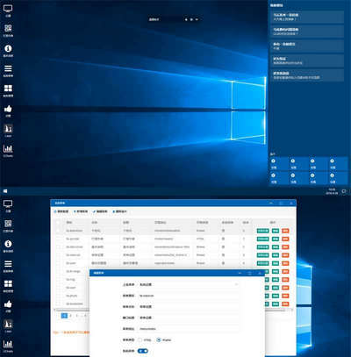Open the thumbs-up icon on the upper desktop sidebar

pyautogui.click(x=8, y=109)
